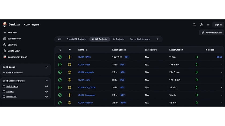Viewport: 225px width, 126px height.
Task: Click the Jenkins logo icon
Action: click(5, 25)
